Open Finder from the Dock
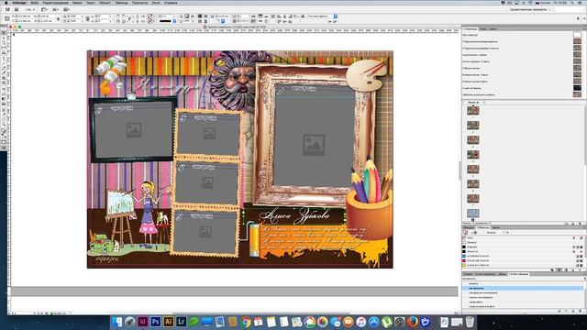Viewport: 587px width, 330px height. (117, 321)
